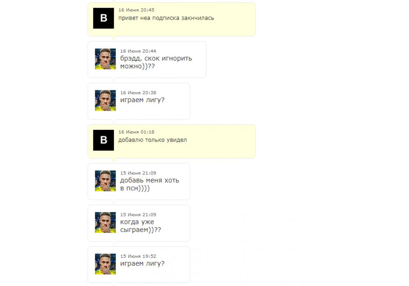Click timestamp '16 Июня 20:38'
This screenshot has width=409, height=286.
coord(138,93)
